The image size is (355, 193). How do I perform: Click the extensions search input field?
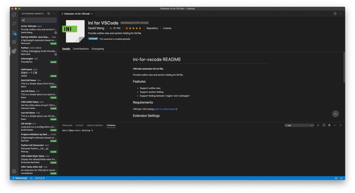tap(39, 20)
